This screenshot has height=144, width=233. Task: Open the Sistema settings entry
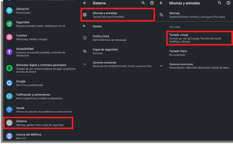point(38,123)
